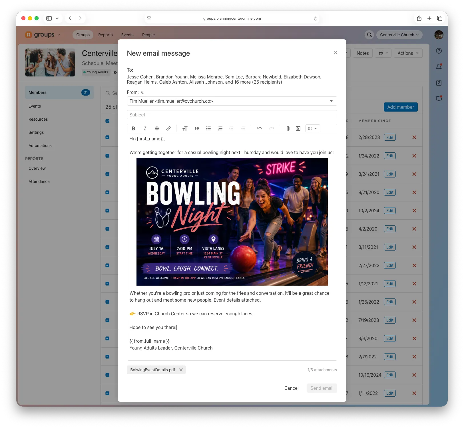Open the Reports tab in top navigation
Image resolution: width=464 pixels, height=428 pixels.
coord(105,35)
